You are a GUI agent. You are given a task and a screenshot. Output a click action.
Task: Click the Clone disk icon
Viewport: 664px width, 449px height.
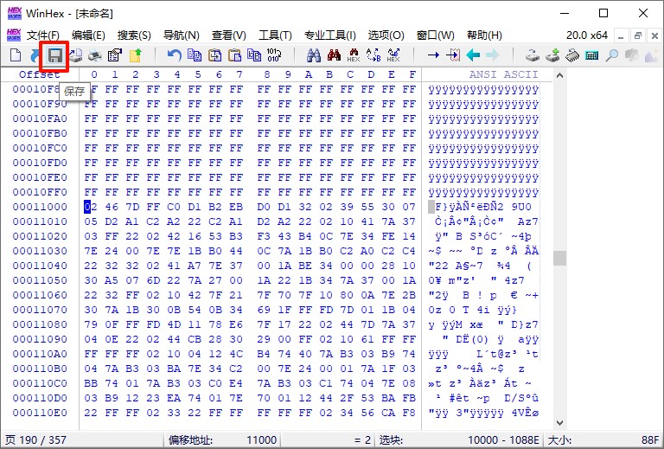pos(533,55)
